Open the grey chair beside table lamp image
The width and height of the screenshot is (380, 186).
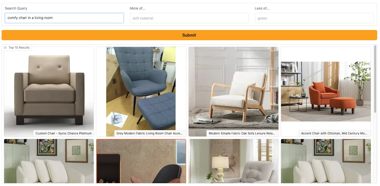[233, 161]
